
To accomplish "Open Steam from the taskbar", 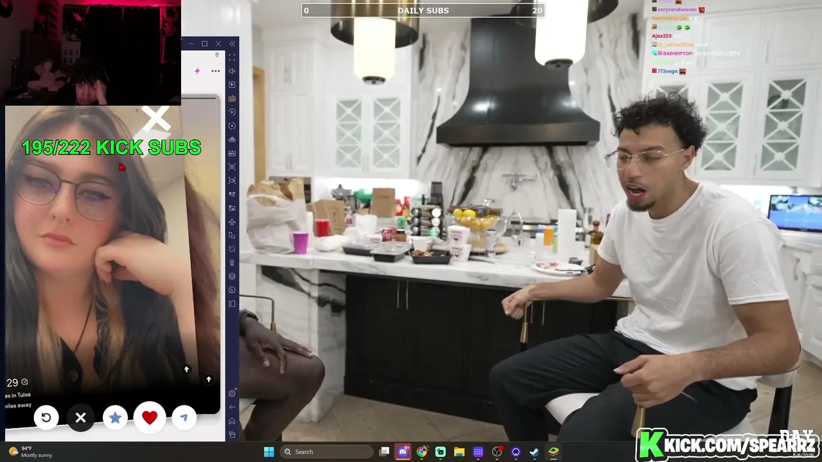I will pyautogui.click(x=534, y=452).
